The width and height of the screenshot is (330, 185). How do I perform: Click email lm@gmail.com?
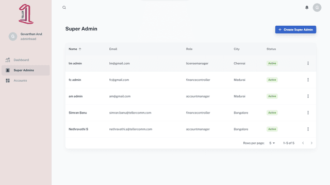[119, 63]
